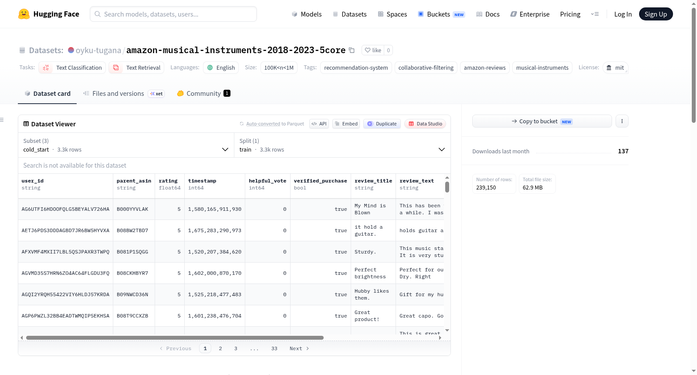This screenshot has width=697, height=375.
Task: Click the Embed button
Action: [346, 124]
